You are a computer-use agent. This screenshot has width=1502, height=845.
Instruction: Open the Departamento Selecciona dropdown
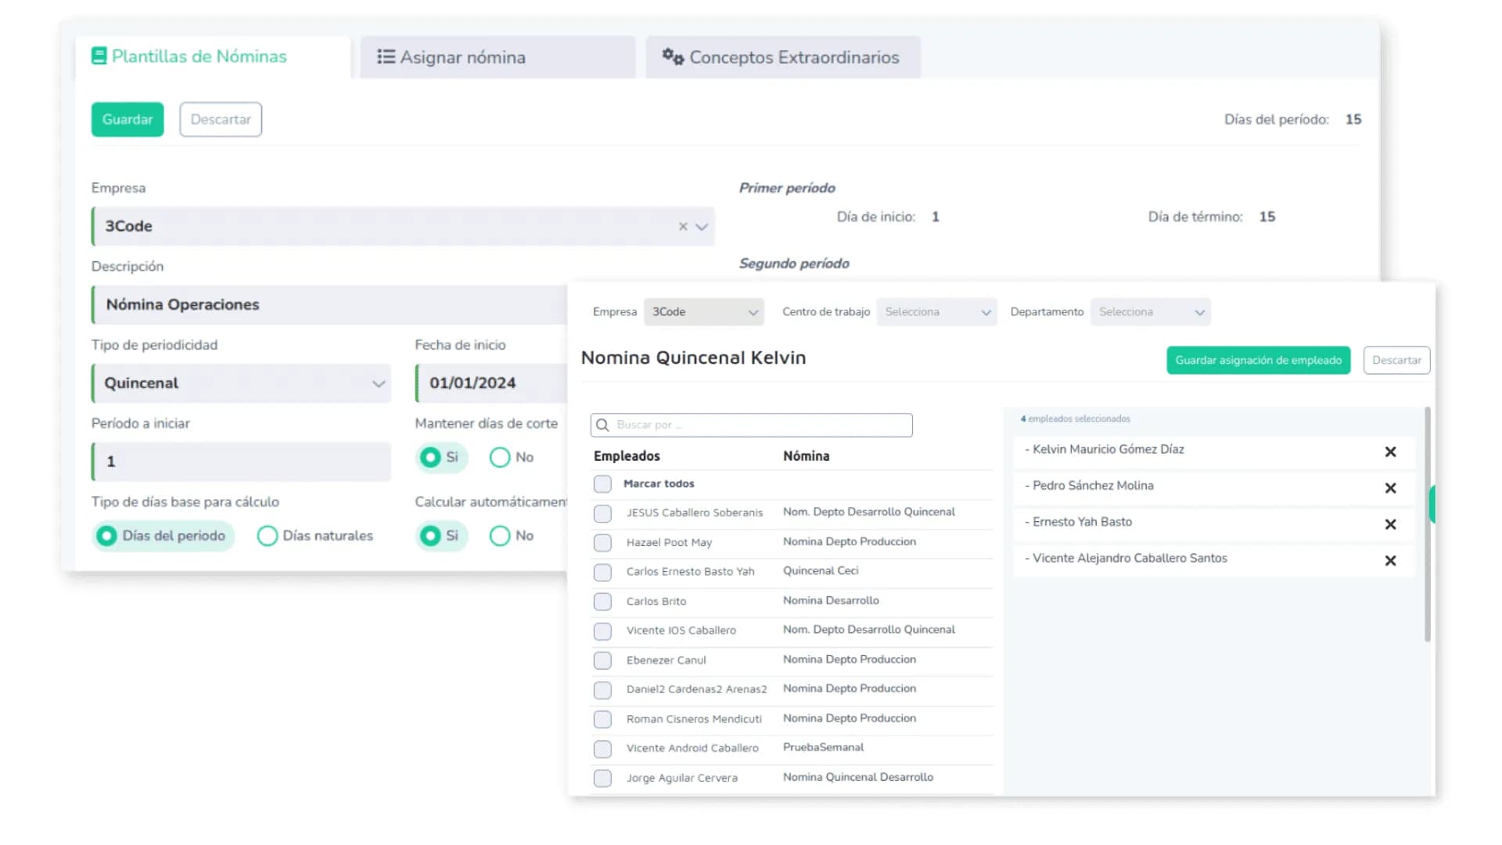(x=1150, y=312)
